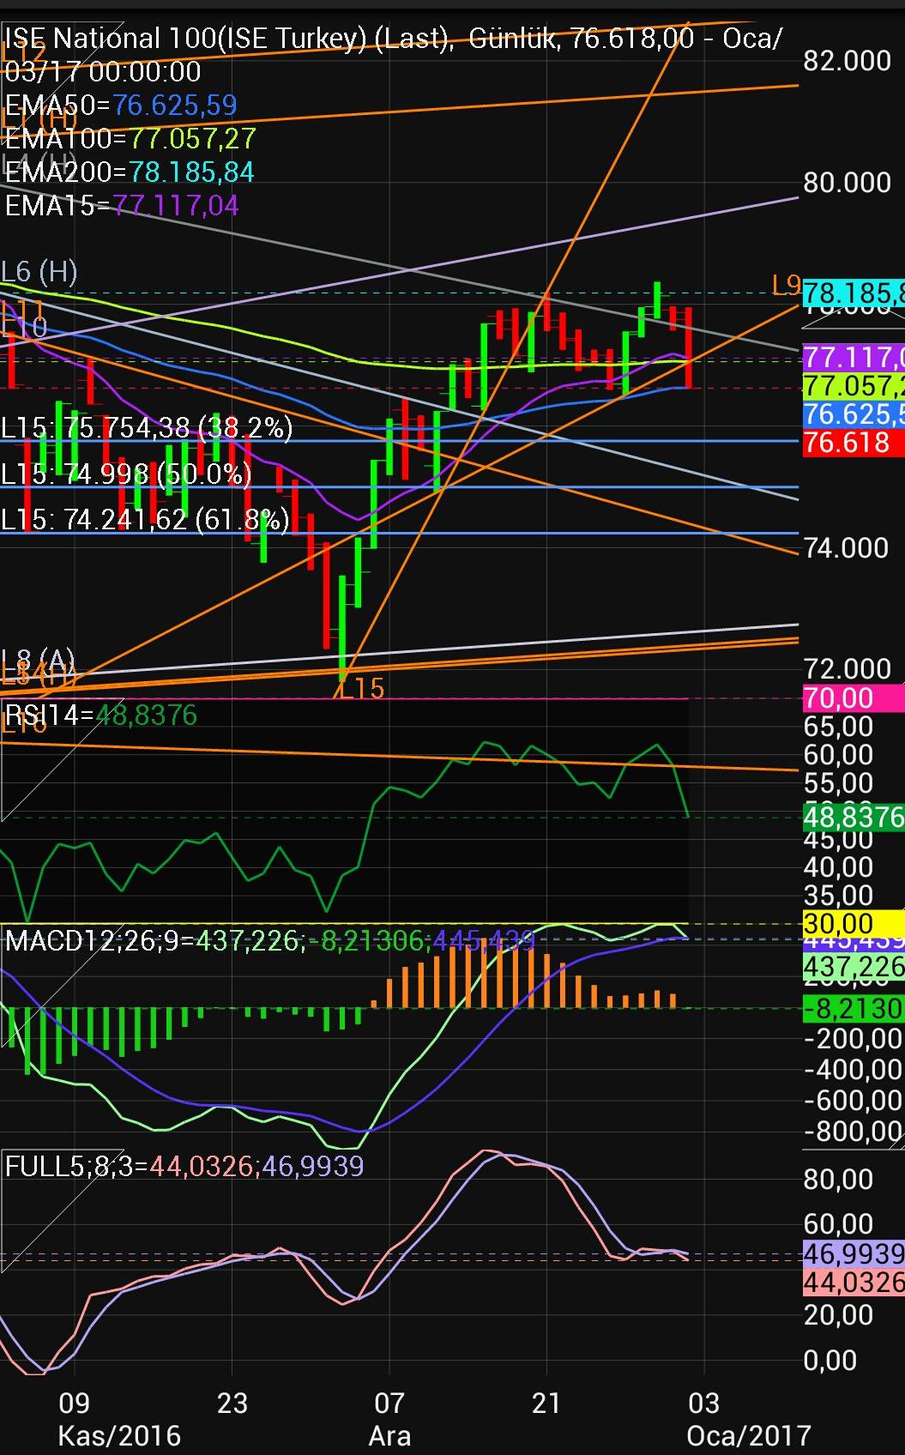Select the 50.0% Fibonacci level label
The image size is (905, 1455).
pos(127,473)
